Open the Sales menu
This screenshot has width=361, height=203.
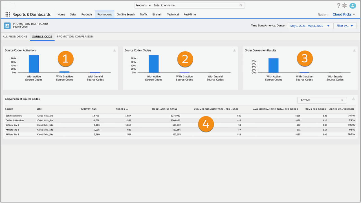coord(73,14)
